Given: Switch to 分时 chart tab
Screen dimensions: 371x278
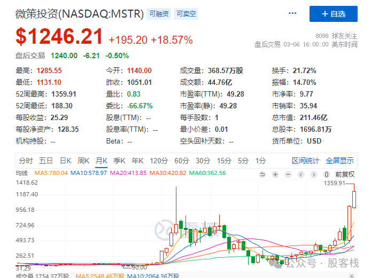Looking at the screenshot, I should click(26, 161).
